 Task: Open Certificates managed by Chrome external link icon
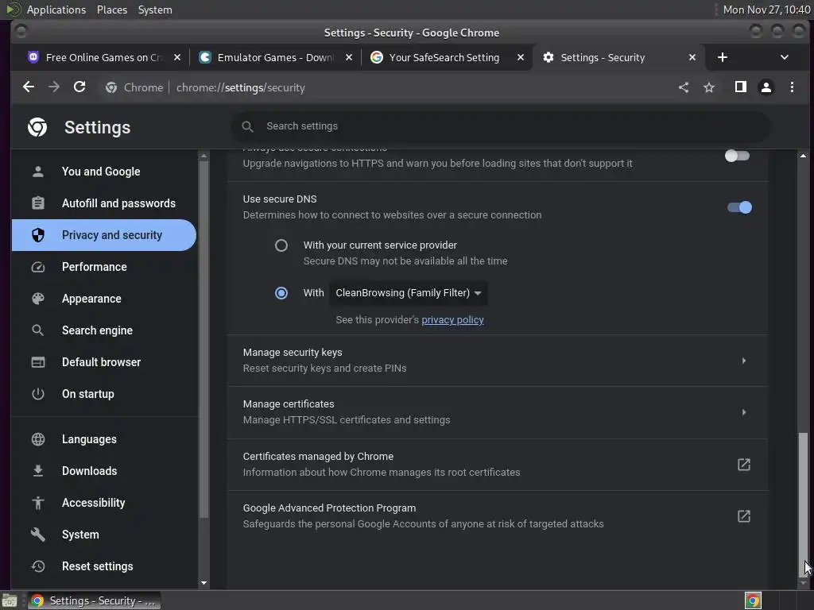(x=743, y=465)
